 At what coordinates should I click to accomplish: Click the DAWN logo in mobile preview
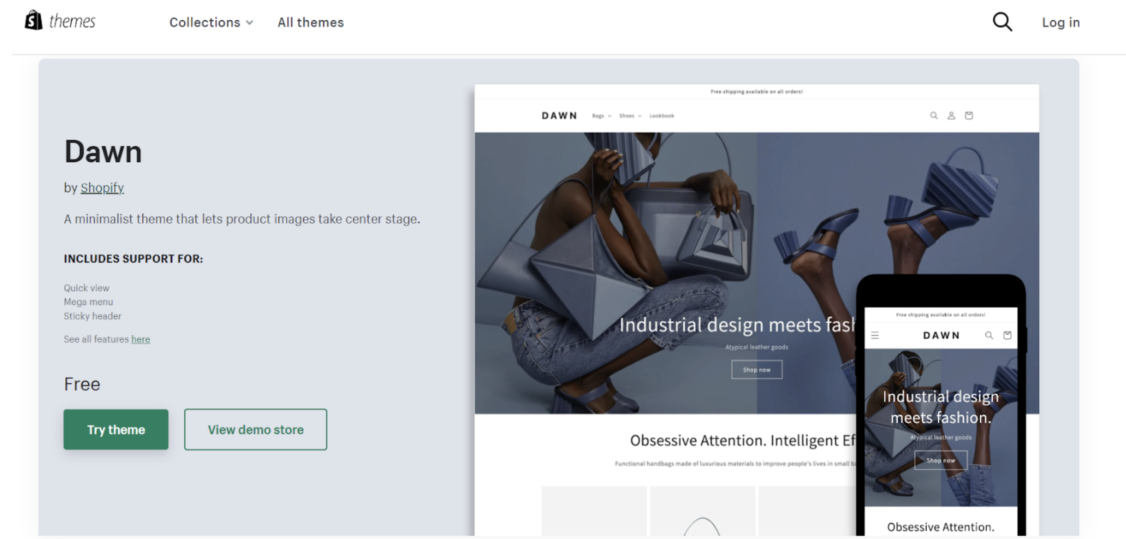click(941, 335)
